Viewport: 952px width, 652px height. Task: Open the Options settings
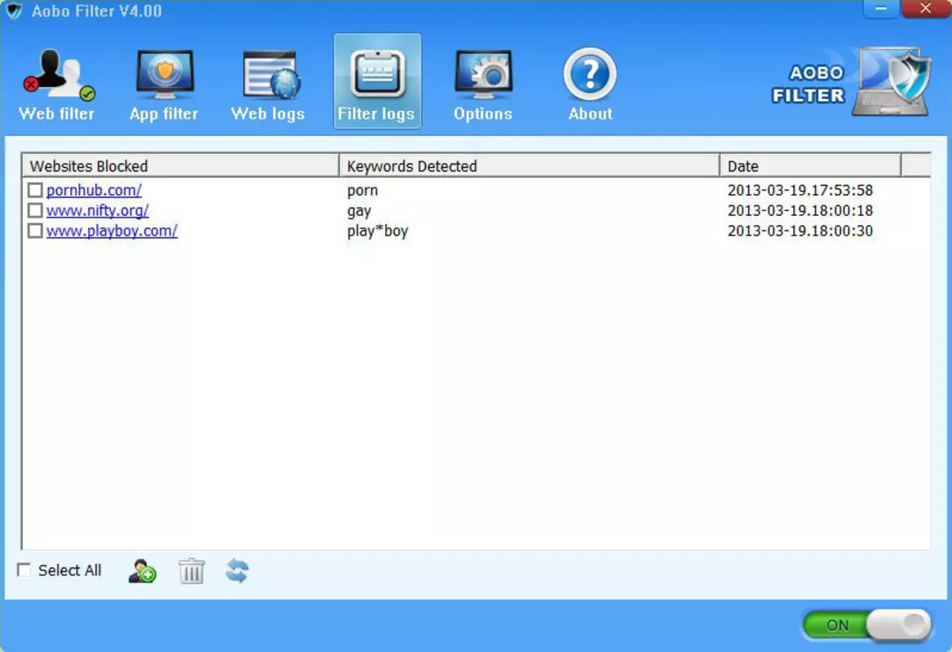483,84
